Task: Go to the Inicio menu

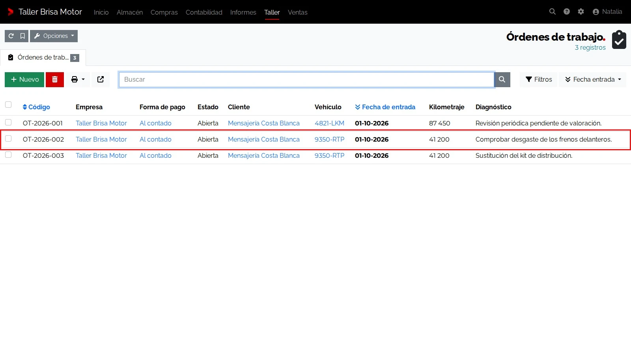Action: [101, 12]
